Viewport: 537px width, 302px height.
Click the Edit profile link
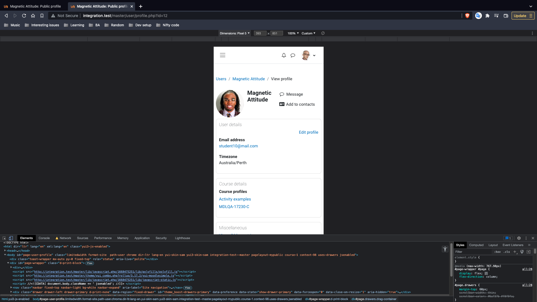(308, 132)
